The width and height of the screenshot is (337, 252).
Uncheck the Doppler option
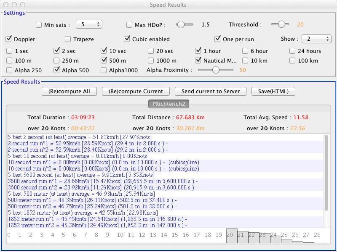(9, 39)
